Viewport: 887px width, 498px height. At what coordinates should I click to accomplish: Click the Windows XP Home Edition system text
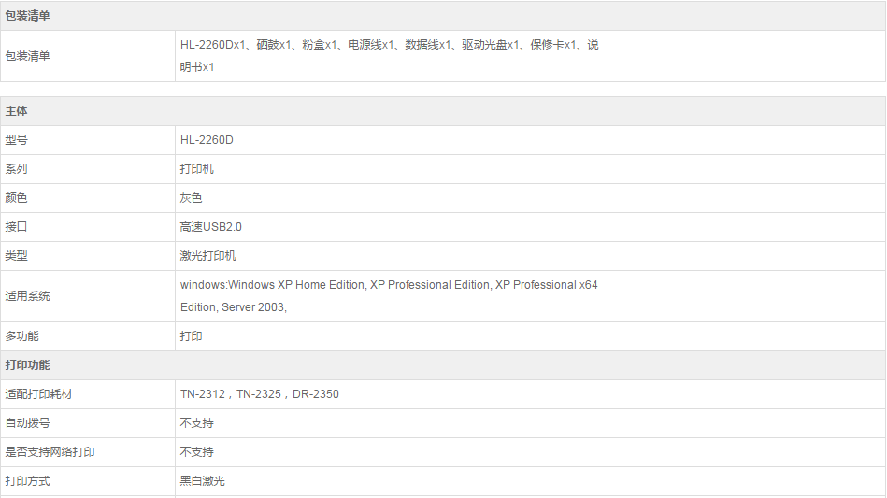[389, 295]
